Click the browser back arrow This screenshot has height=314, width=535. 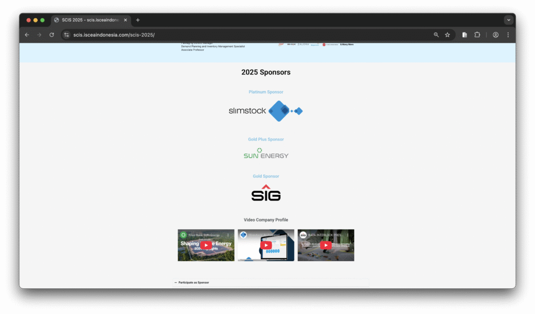click(27, 35)
